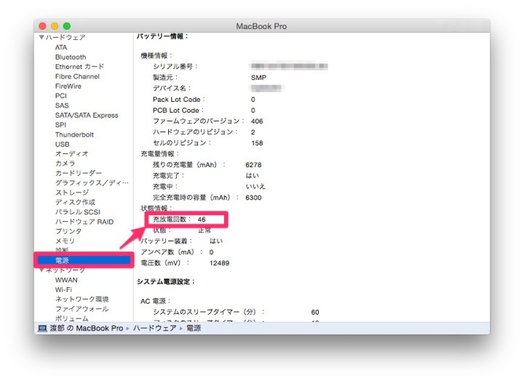Select ボリューム in the sidebar
524x383 pixels.
point(72,318)
